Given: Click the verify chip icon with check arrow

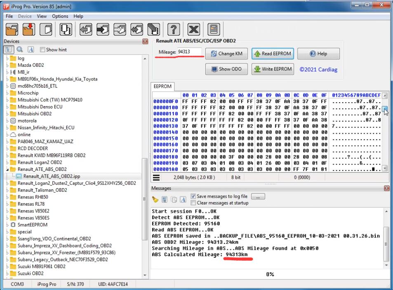Looking at the screenshot, I should [x=120, y=30].
